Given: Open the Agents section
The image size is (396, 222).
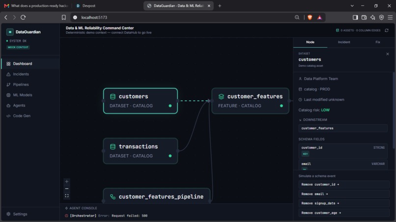Looking at the screenshot, I should (x=30, y=105).
